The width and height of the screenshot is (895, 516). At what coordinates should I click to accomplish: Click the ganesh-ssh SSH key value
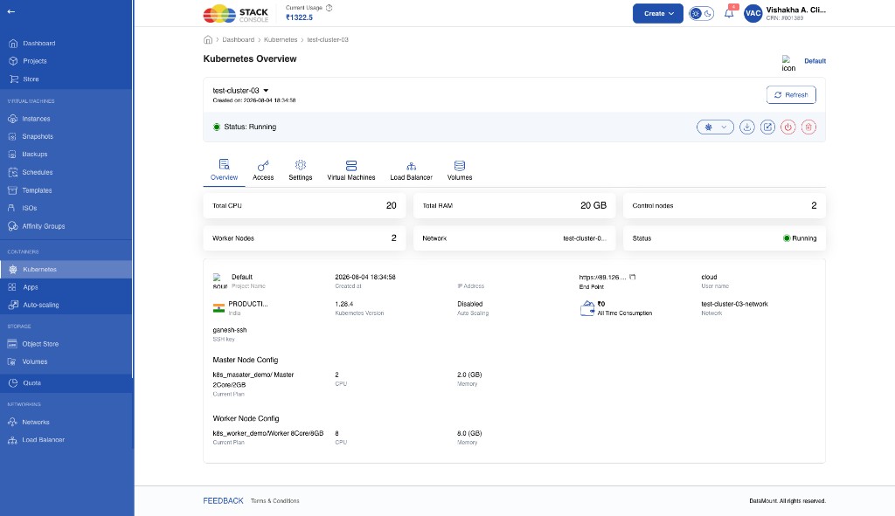coord(230,330)
